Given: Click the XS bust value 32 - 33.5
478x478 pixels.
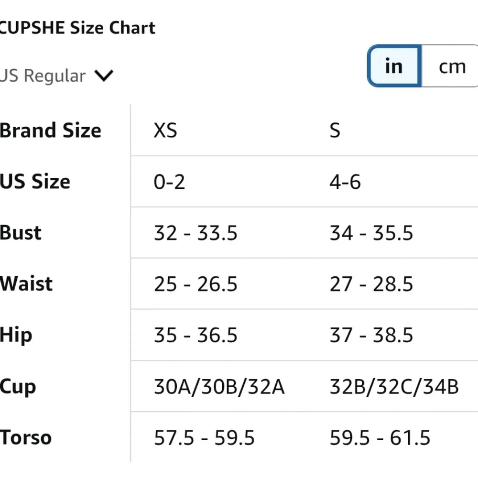Looking at the screenshot, I should tap(196, 233).
